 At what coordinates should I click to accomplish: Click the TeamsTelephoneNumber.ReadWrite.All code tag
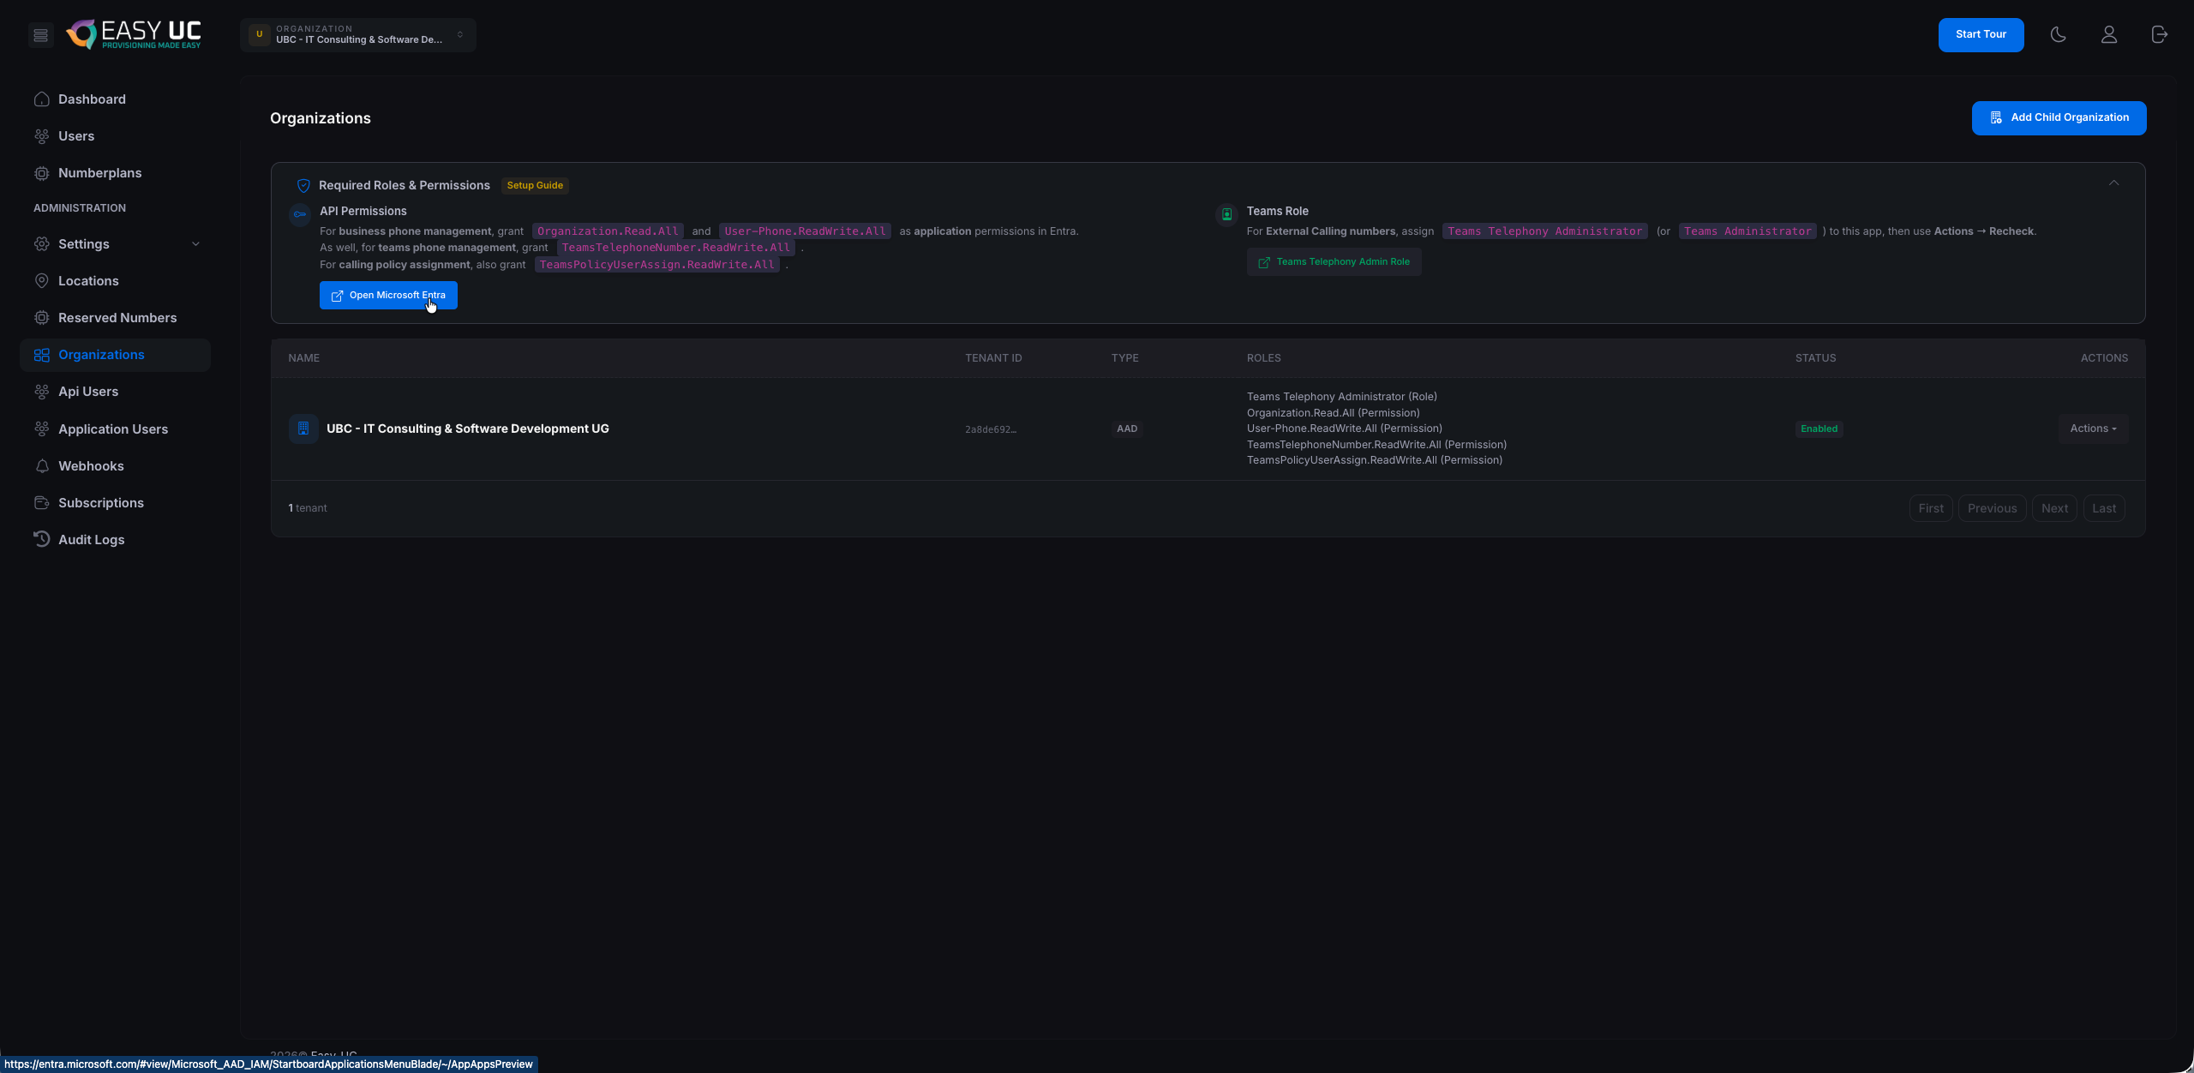[676, 248]
